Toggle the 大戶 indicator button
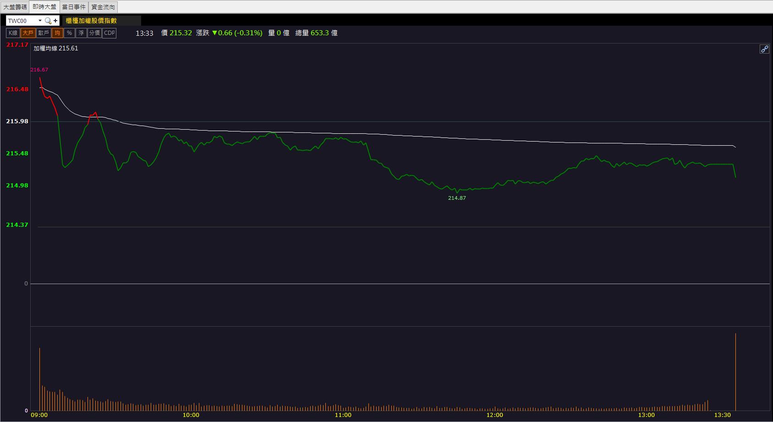This screenshot has width=773, height=422. (28, 33)
